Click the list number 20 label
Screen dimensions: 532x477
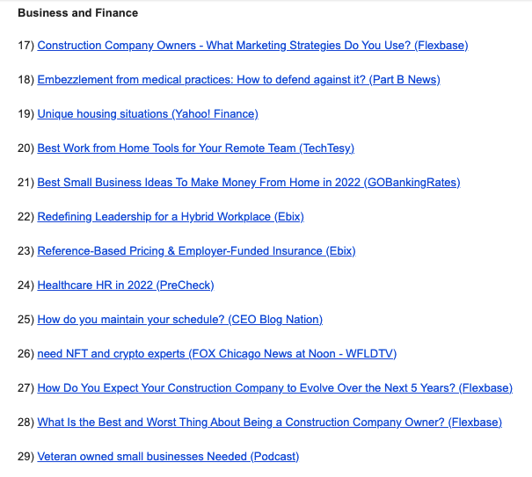pos(26,148)
